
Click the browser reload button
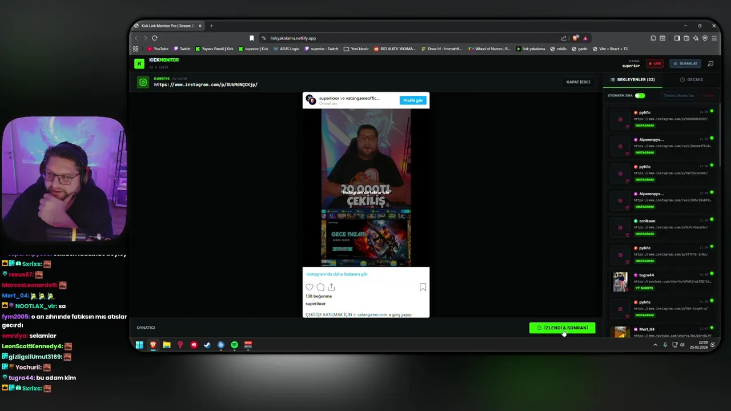click(x=154, y=38)
